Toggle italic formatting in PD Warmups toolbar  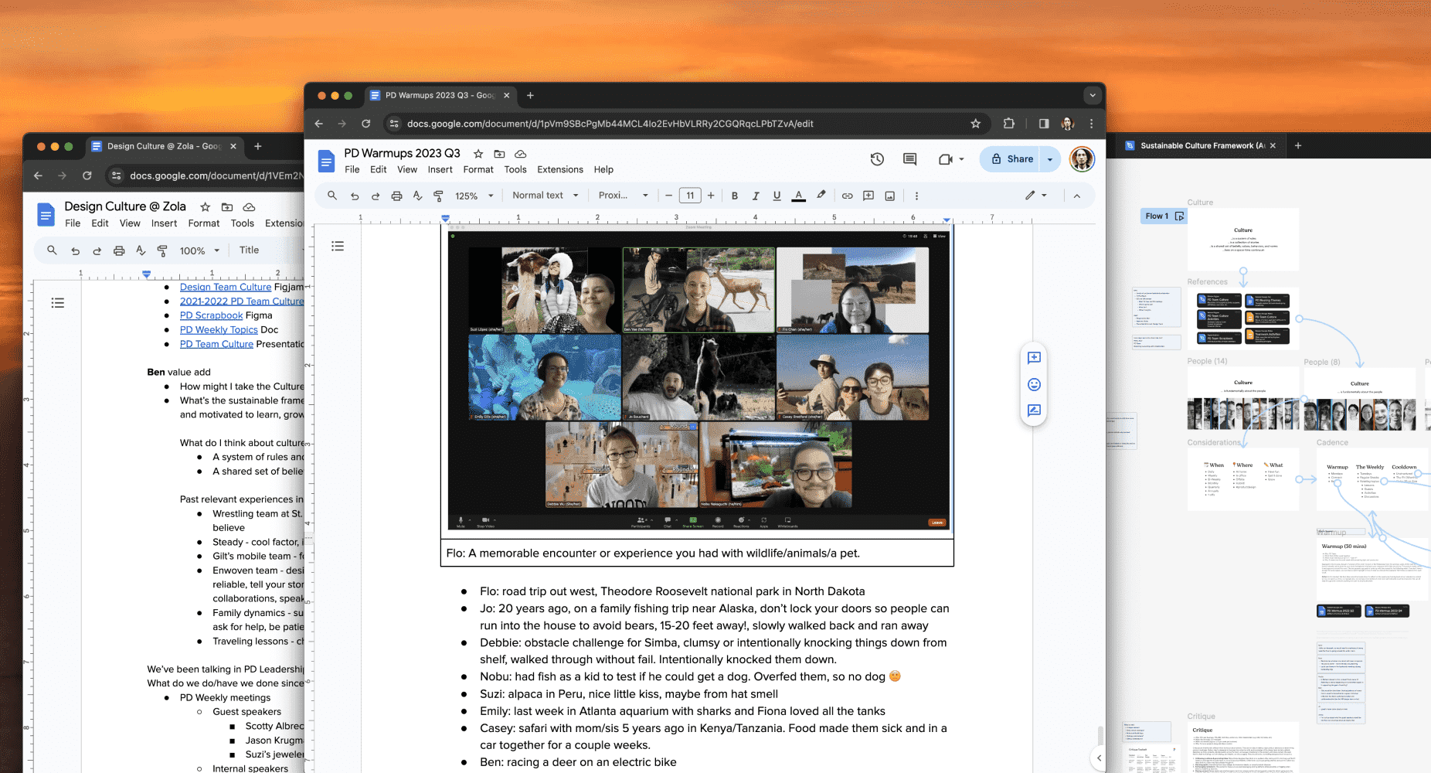[x=756, y=196]
